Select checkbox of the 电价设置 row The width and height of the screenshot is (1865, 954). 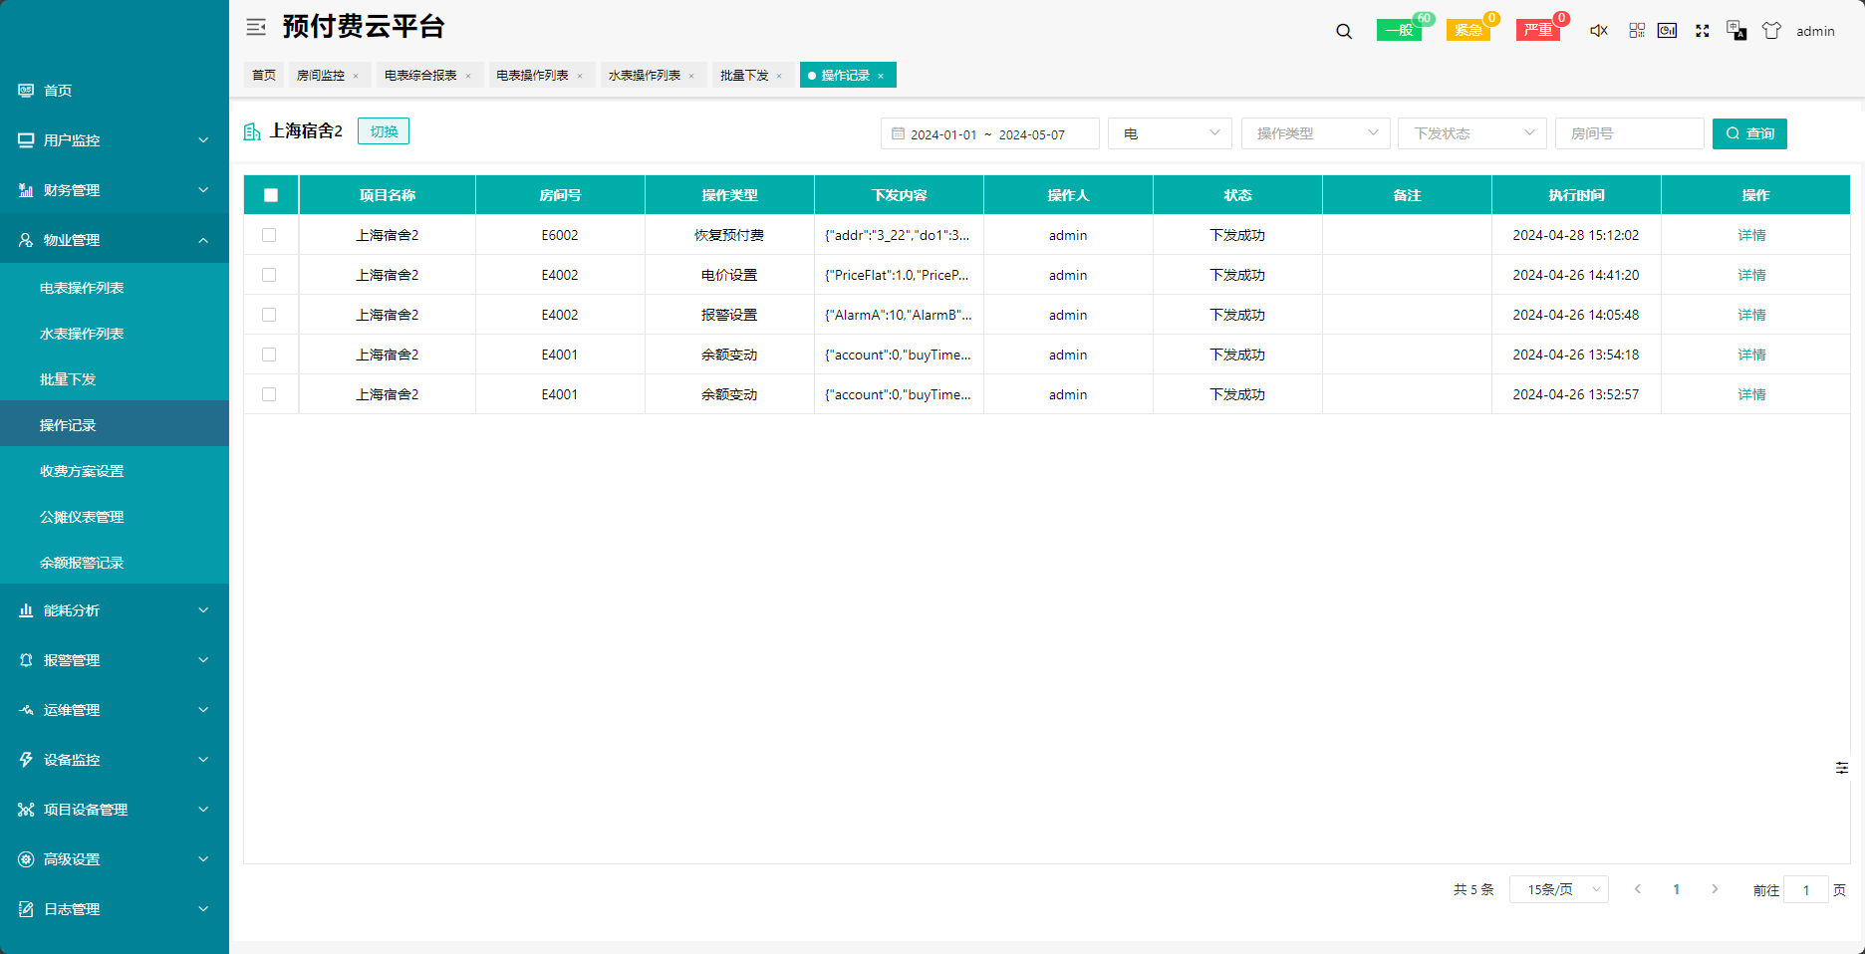point(269,275)
